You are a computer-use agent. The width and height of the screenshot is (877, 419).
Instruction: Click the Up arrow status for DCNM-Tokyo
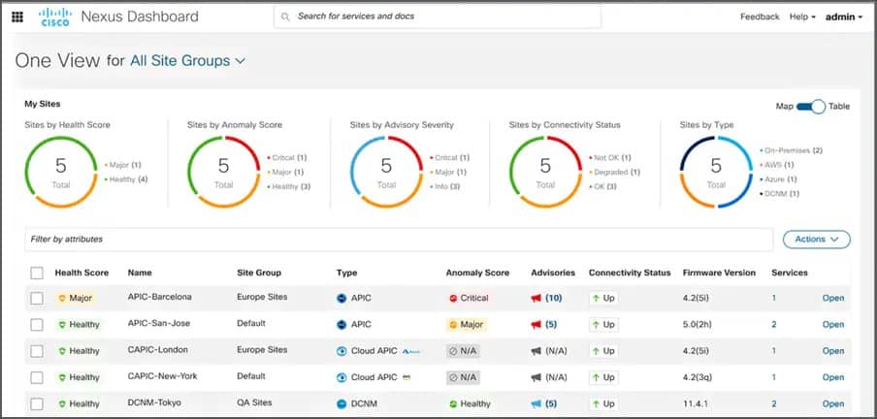pyautogui.click(x=603, y=403)
